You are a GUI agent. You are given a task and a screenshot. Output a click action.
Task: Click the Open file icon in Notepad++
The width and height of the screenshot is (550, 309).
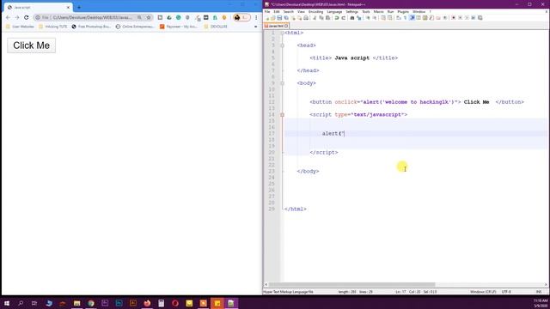coord(273,18)
